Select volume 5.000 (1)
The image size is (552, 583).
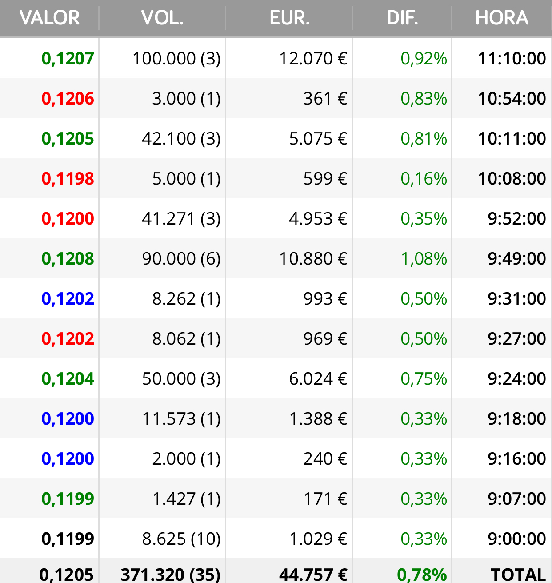point(186,179)
